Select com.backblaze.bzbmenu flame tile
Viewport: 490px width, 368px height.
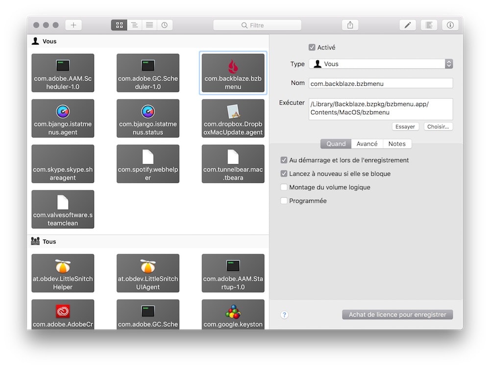pyautogui.click(x=233, y=73)
